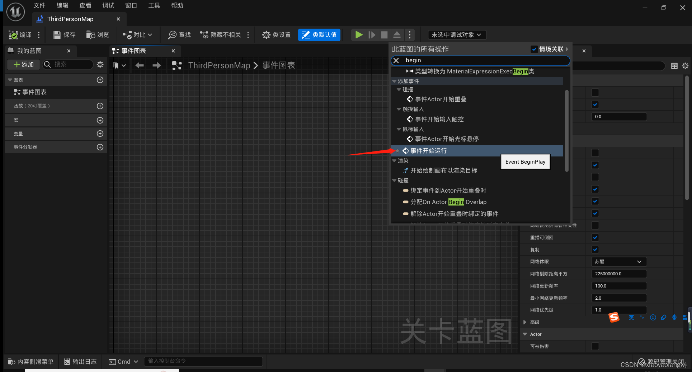
Task: Collapse the 鼠标输入 category
Action: tap(399, 129)
